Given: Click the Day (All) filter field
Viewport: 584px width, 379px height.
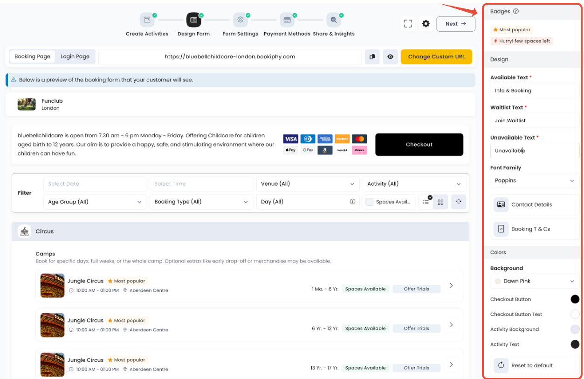Looking at the screenshot, I should (x=308, y=202).
